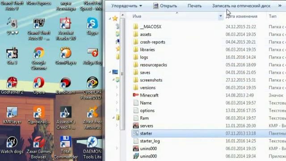Select the versions folder
The image size is (286, 161).
(144, 88)
